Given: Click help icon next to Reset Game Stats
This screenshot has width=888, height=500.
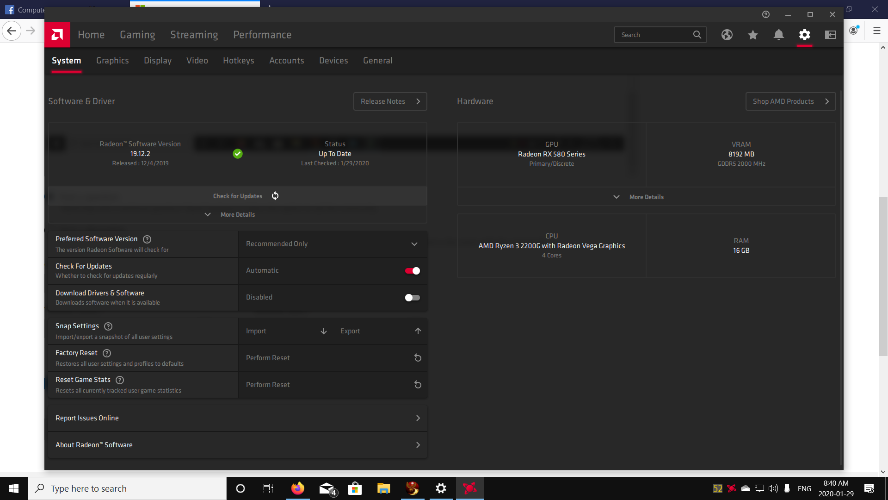Looking at the screenshot, I should point(120,380).
